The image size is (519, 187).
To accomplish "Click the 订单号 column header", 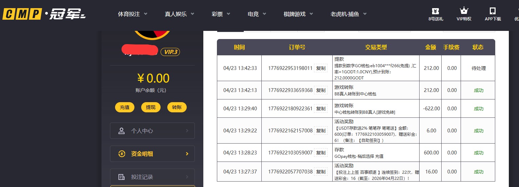I will pyautogui.click(x=297, y=47).
